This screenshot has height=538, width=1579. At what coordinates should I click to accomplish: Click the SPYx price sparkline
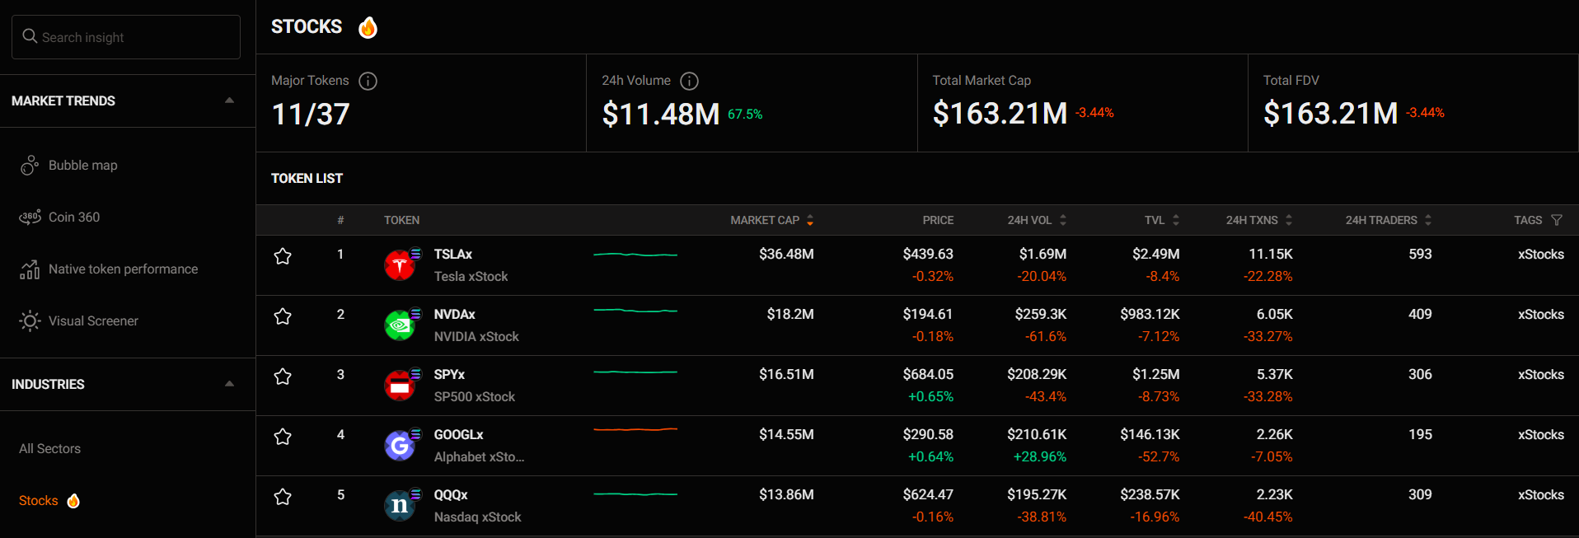coord(635,372)
